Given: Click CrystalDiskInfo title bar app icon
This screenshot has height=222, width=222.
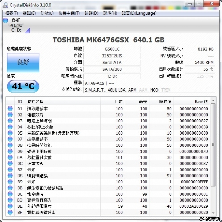Looking at the screenshot, I should click(x=6, y=5).
